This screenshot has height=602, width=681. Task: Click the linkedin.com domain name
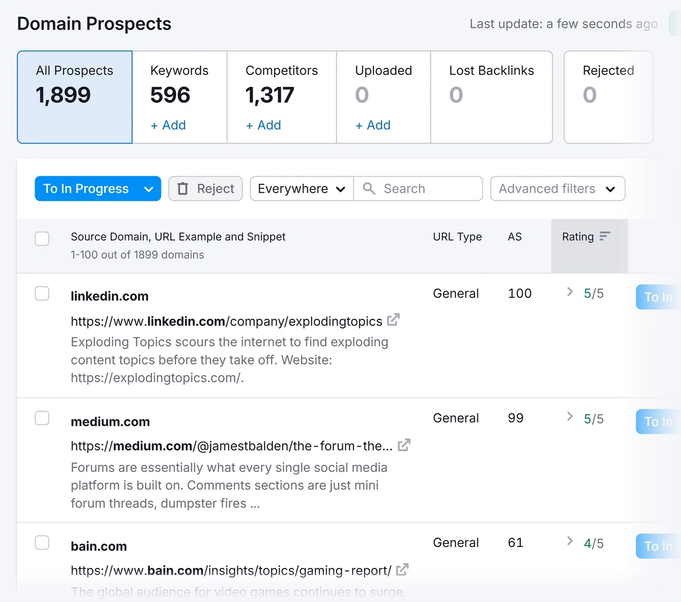point(110,296)
